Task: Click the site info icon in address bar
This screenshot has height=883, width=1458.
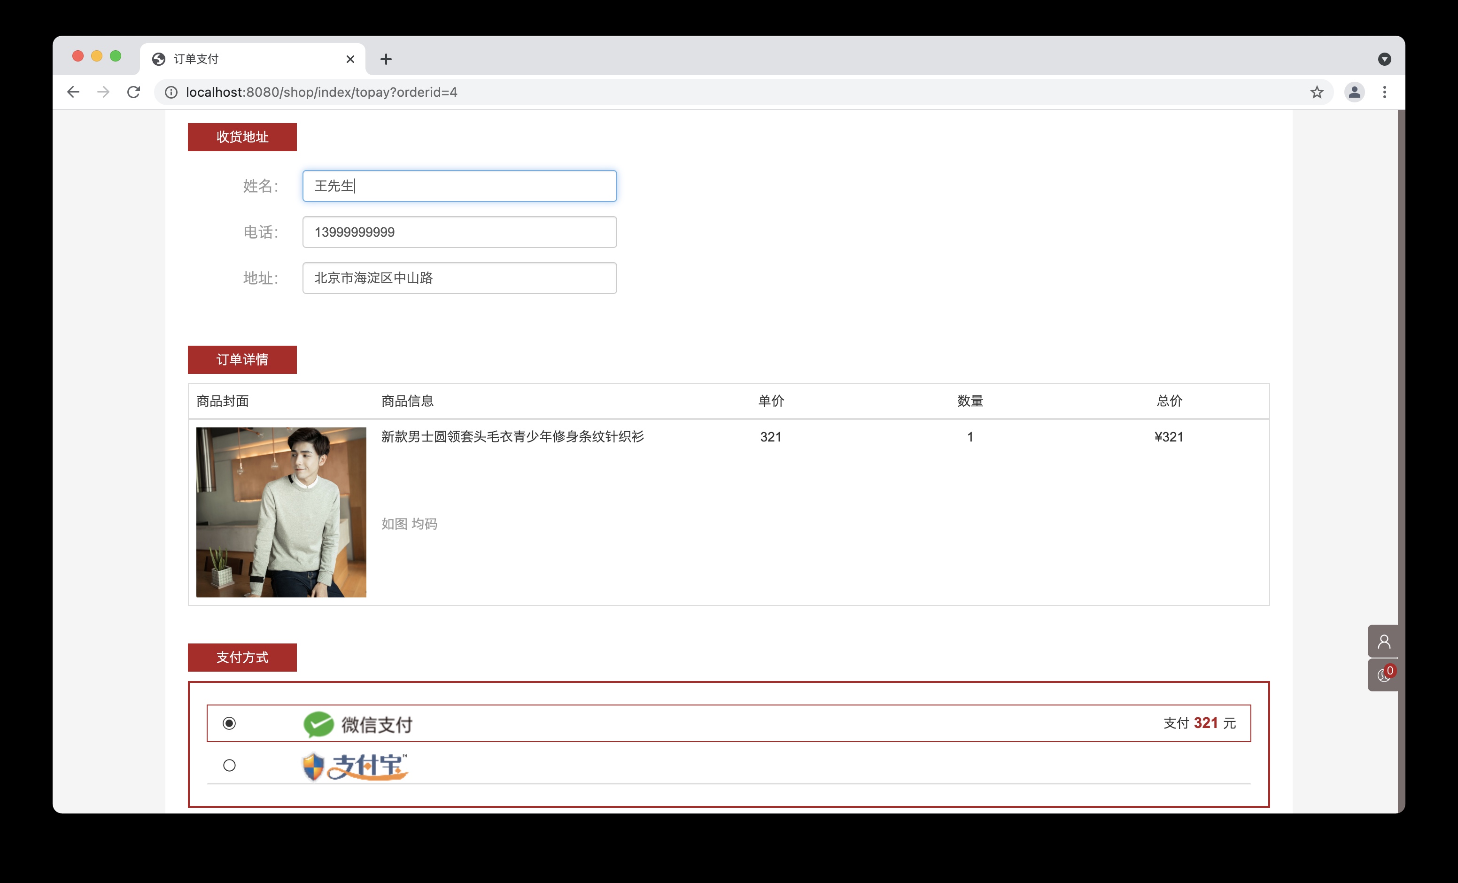Action: 171,93
